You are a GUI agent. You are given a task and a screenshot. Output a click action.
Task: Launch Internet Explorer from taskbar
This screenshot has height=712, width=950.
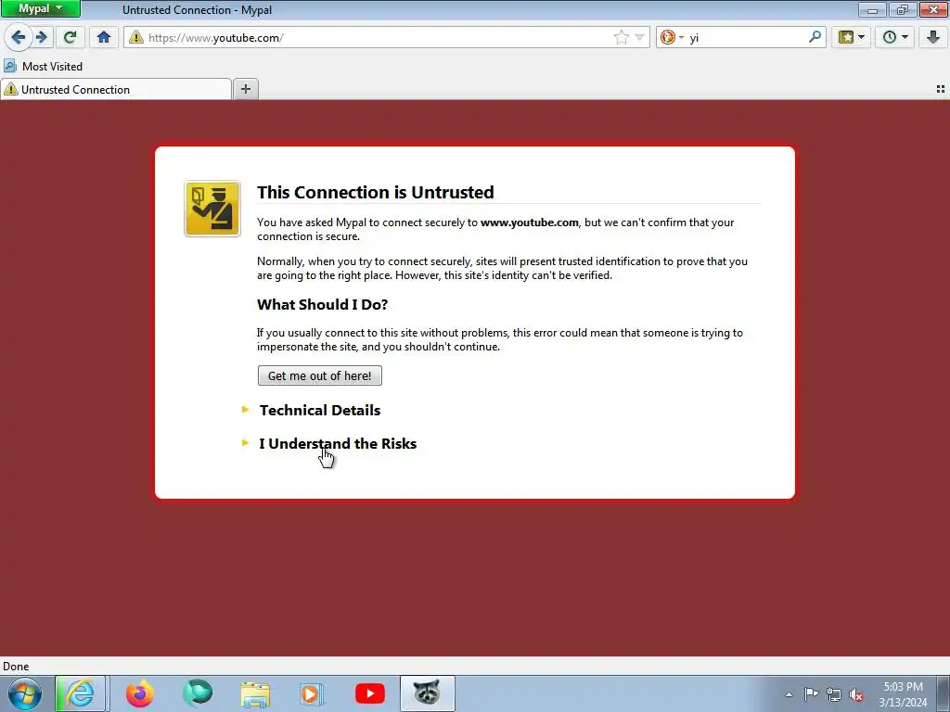point(81,693)
